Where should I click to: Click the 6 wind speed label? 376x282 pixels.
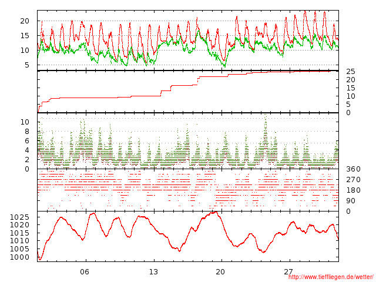pyautogui.click(x=26, y=141)
